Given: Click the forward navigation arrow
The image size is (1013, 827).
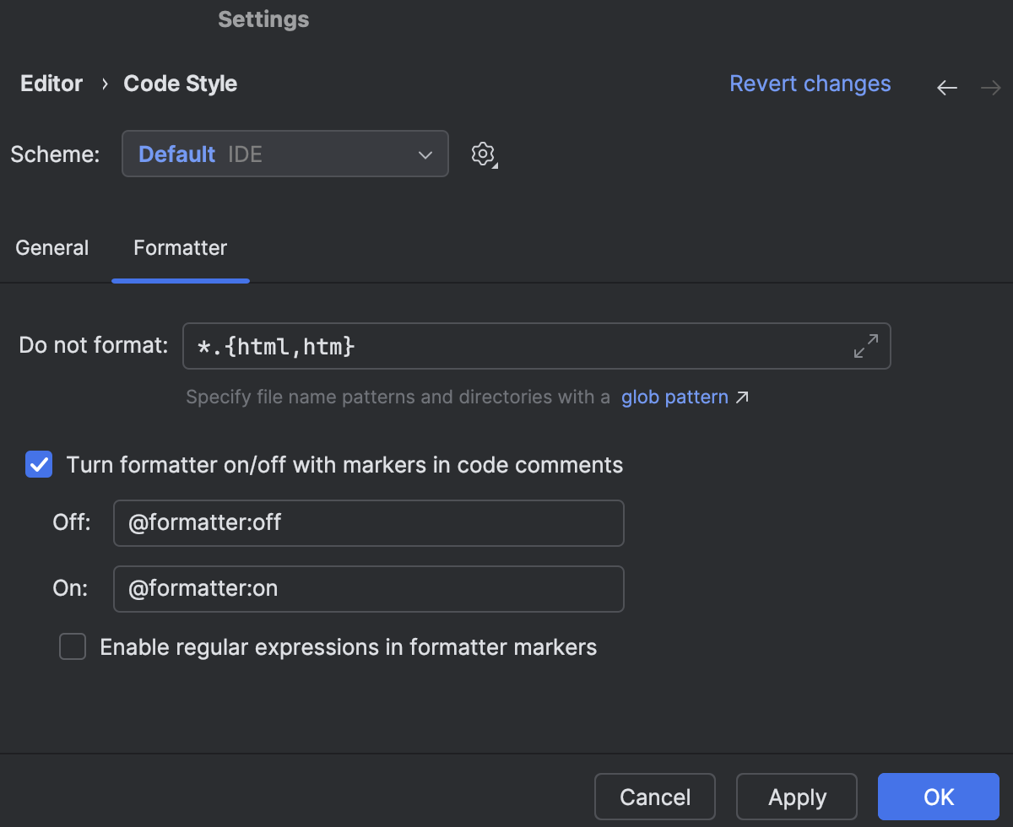Looking at the screenshot, I should 990,87.
